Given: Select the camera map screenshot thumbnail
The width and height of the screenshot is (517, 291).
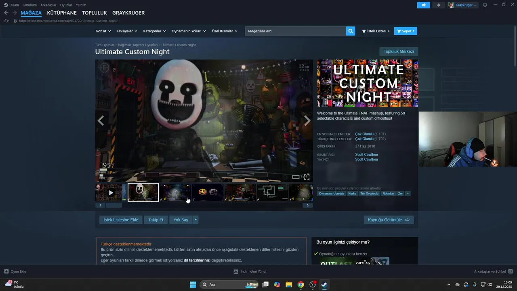Looking at the screenshot, I should click(x=272, y=192).
